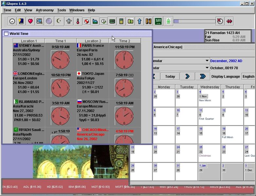Select December 25 Christmas calendar cell
This screenshot has height=196, width=256.
pyautogui.click(x=210, y=153)
